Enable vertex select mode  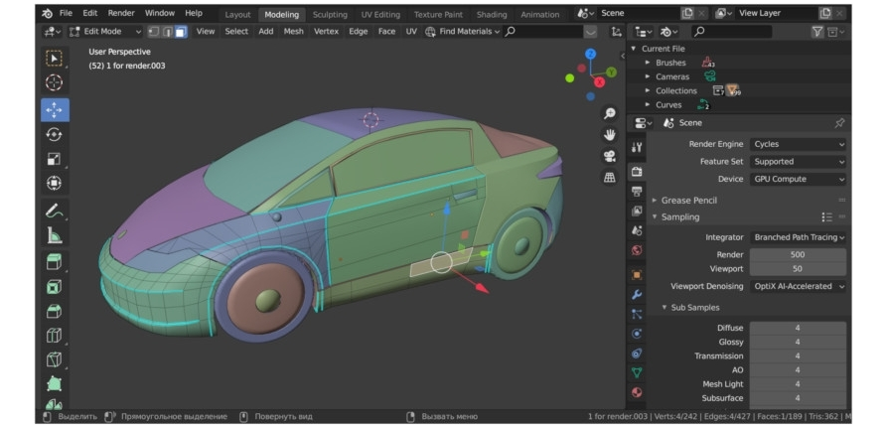pyautogui.click(x=154, y=32)
